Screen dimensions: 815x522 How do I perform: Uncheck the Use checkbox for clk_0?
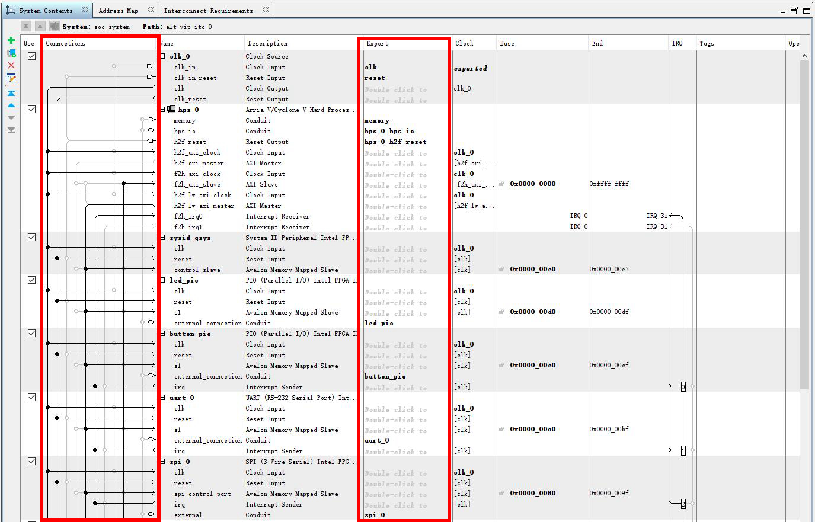click(31, 56)
